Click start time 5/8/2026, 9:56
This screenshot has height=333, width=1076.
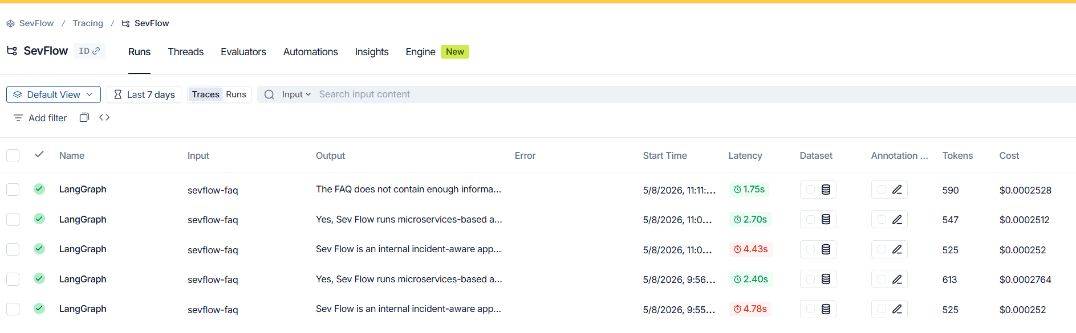[679, 279]
